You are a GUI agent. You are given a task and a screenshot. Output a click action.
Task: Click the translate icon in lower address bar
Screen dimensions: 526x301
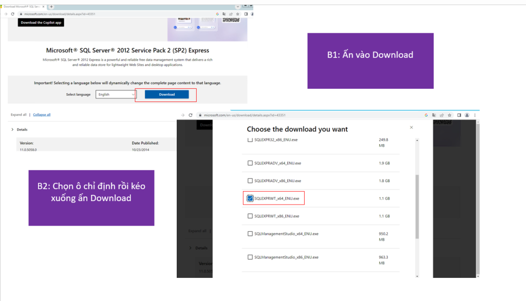pyautogui.click(x=434, y=115)
